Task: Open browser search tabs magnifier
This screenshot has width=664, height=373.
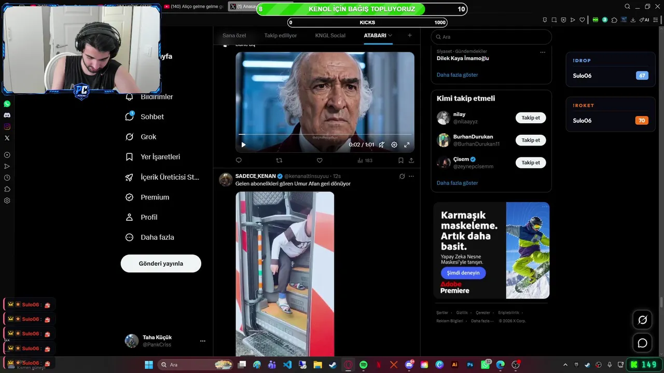Action: [x=627, y=7]
